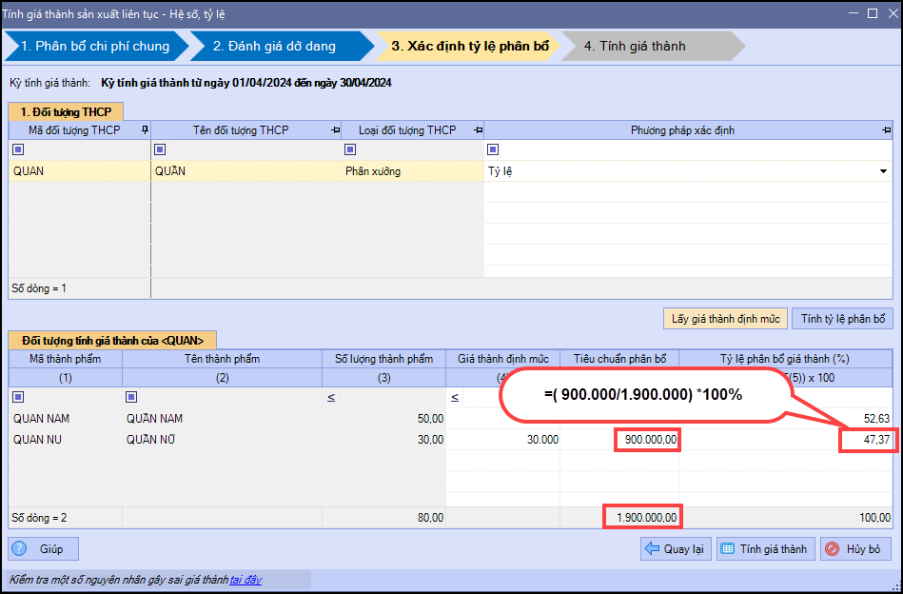Image resolution: width=903 pixels, height=594 pixels.
Task: Follow the "tại đây" link in status bar
Action: 245,579
